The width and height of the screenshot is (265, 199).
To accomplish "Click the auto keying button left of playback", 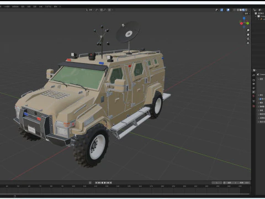I will click(x=90, y=182).
